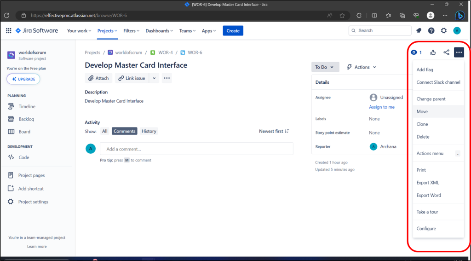Click the Jira Software logo
Viewport: 471px width, 261px height.
[x=37, y=31]
